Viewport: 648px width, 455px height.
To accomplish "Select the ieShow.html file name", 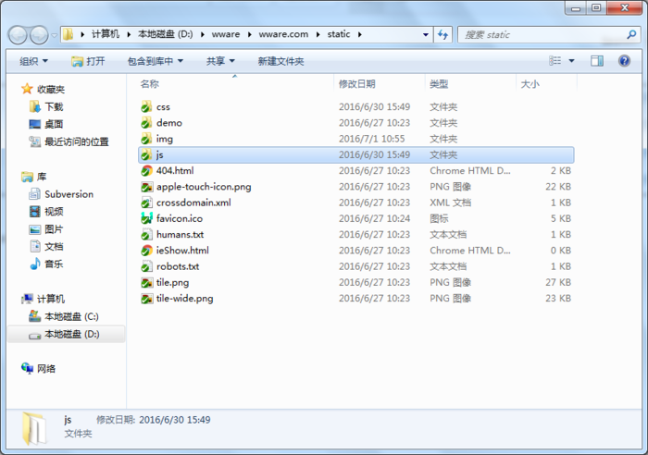I will click(x=182, y=251).
